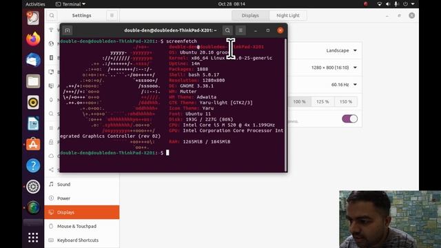Open the Activities overview

(x=35, y=4)
